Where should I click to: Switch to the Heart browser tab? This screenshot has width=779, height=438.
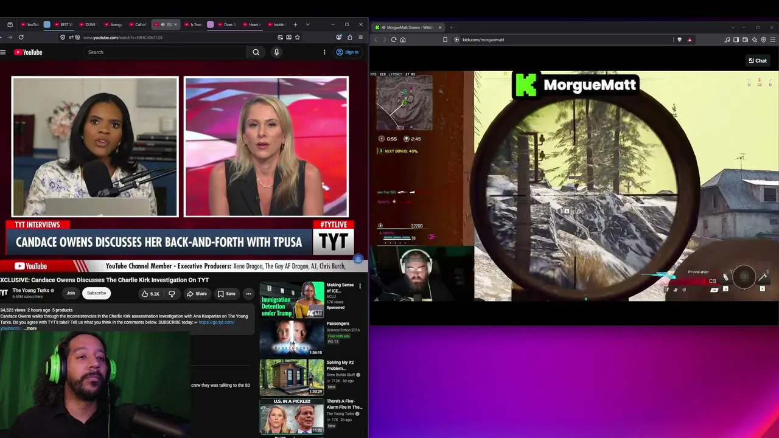(x=251, y=25)
